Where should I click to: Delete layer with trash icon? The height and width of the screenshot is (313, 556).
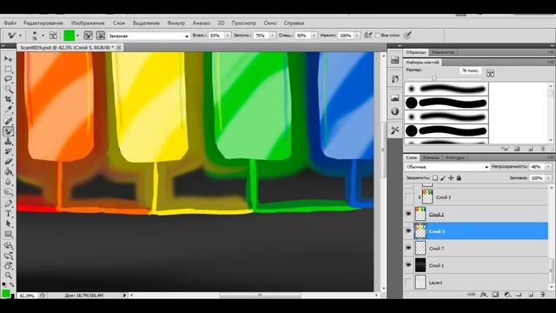tap(542, 295)
